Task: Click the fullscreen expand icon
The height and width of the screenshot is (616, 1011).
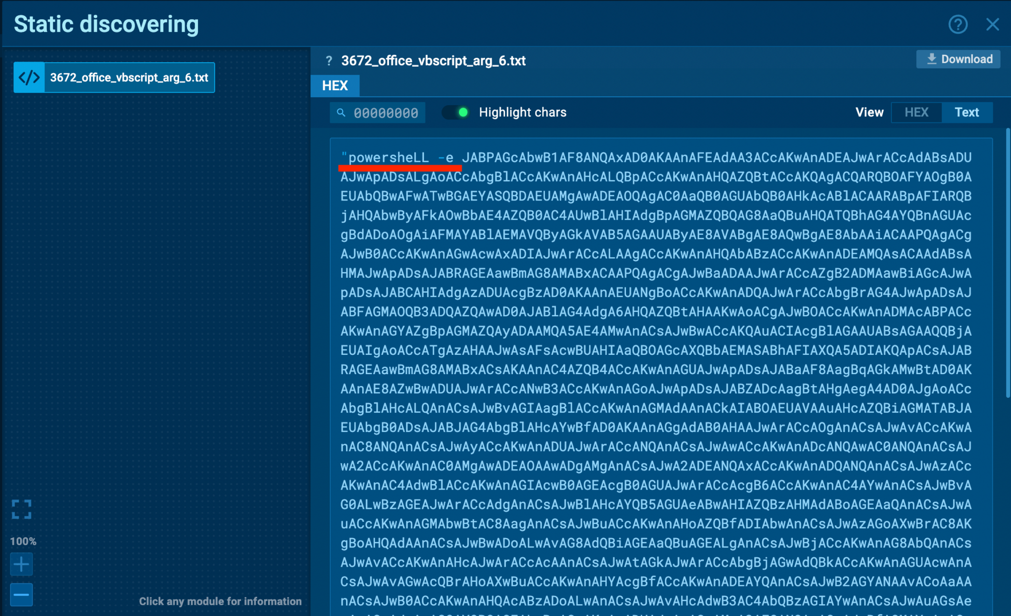Action: point(21,509)
